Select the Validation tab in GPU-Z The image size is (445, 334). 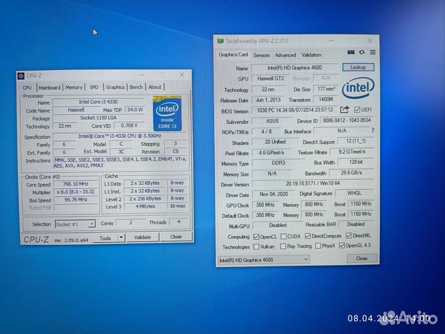[311, 54]
